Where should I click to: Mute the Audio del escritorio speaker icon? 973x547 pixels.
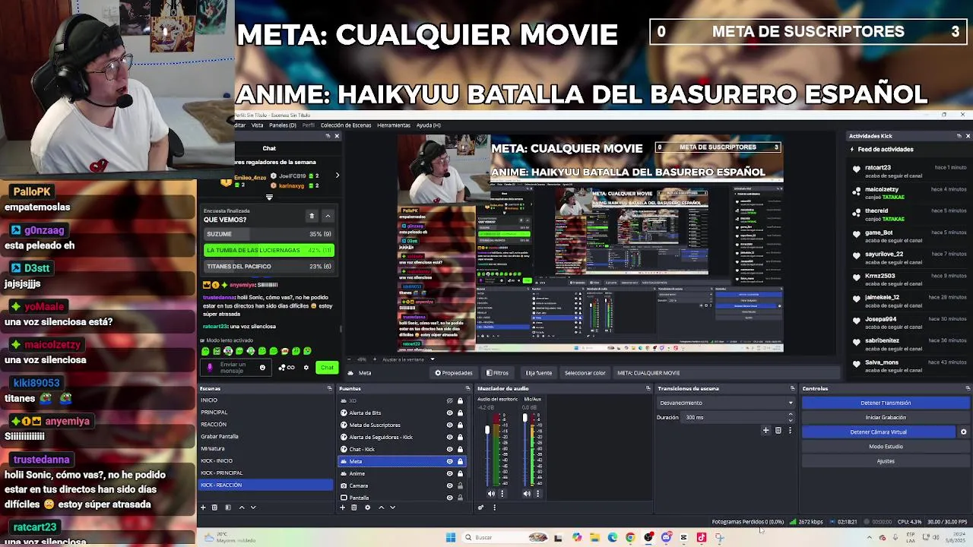click(x=491, y=493)
